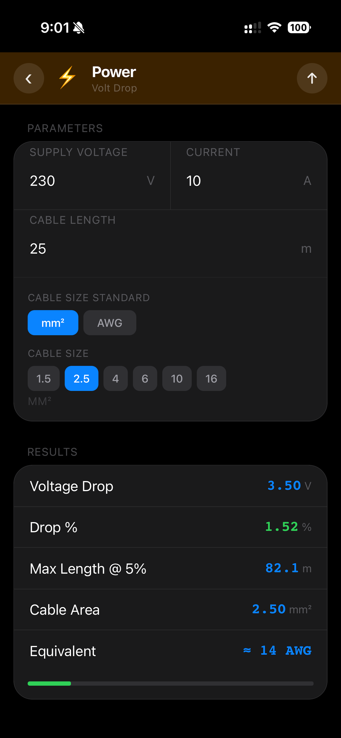This screenshot has height=738, width=341.
Task: Tap the battery indicator in status bar
Action: coord(299,28)
